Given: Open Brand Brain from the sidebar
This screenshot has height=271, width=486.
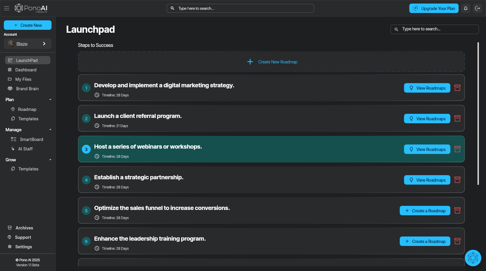Looking at the screenshot, I should click(x=27, y=88).
